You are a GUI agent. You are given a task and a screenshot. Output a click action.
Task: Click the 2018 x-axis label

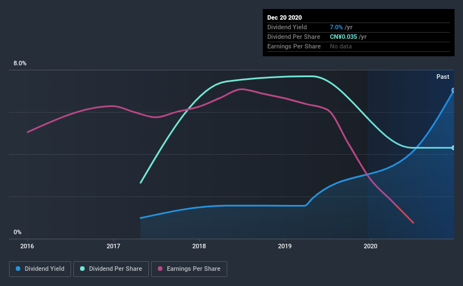pos(199,246)
